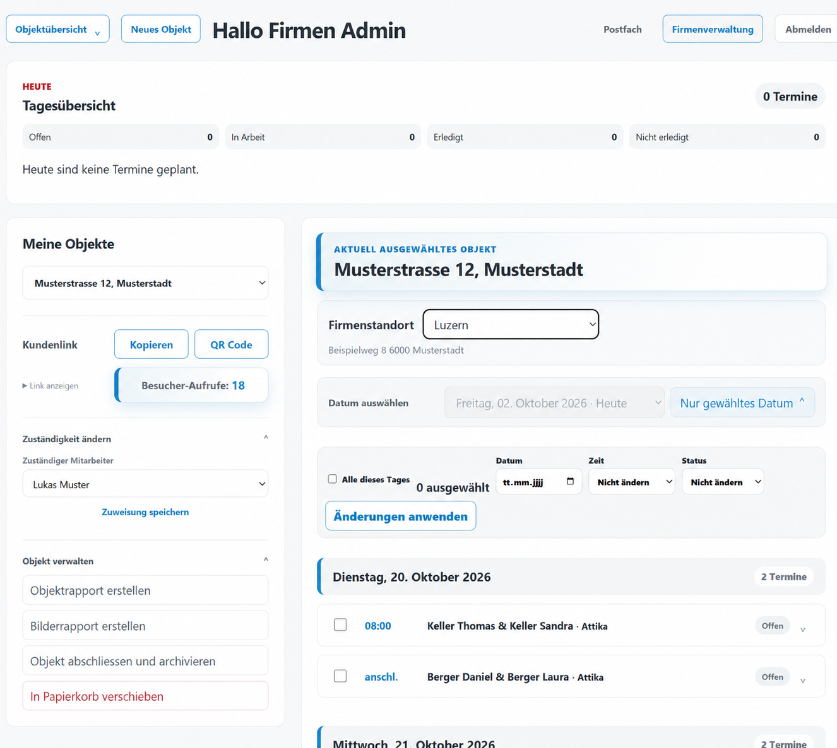Open the Objektübersicht dropdown menu

click(57, 29)
